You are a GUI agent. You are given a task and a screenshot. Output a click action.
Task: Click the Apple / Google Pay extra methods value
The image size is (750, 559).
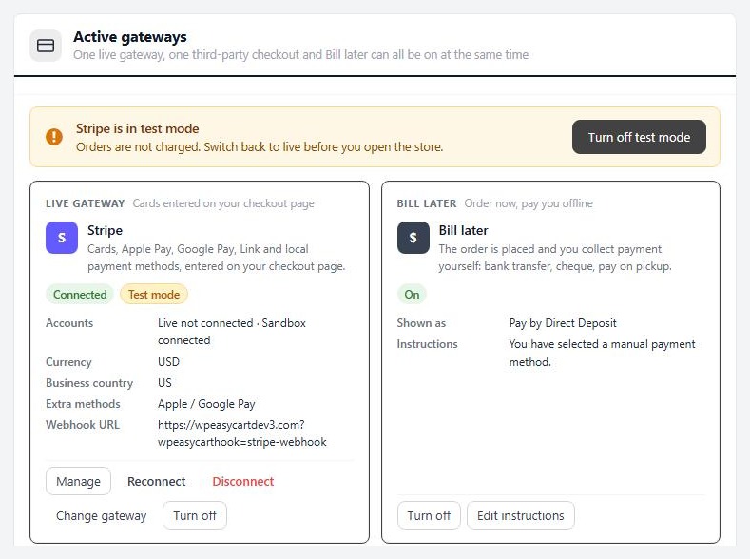pyautogui.click(x=206, y=404)
